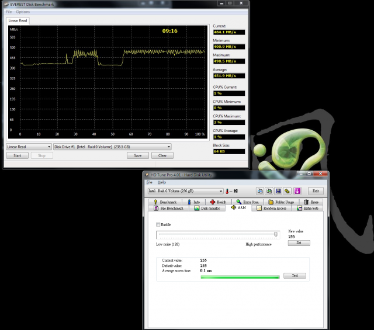
Task: Click the Low noise (128) label
Action: click(x=168, y=244)
